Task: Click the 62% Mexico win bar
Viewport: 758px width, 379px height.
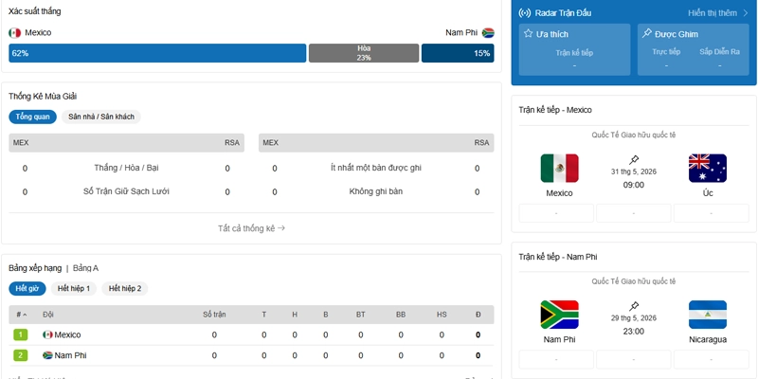Action: click(157, 53)
